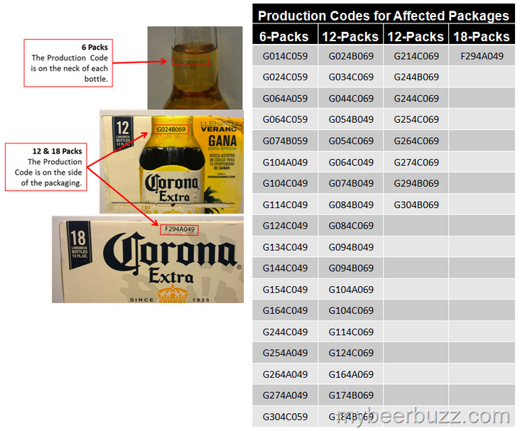The image size is (520, 431).
Task: Pick the G104C069 code
Action: pos(351,311)
